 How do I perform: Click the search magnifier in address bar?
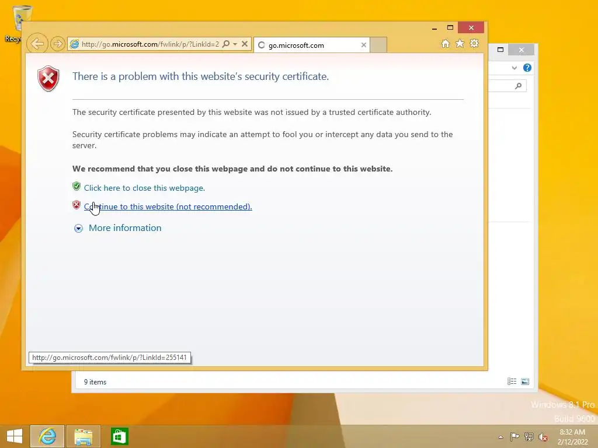pos(226,44)
